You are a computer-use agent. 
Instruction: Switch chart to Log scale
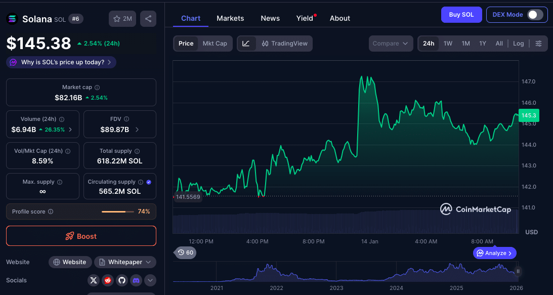pyautogui.click(x=518, y=44)
